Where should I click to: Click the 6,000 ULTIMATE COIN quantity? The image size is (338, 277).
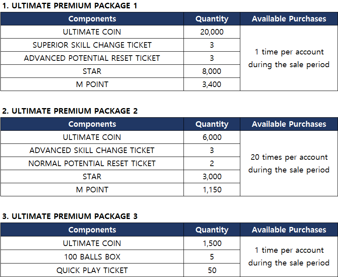212,137
